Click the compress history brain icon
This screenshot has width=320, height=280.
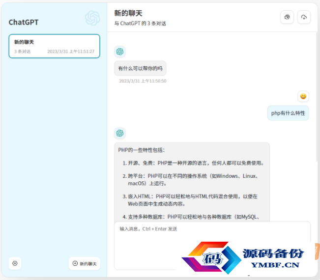tap(287, 17)
